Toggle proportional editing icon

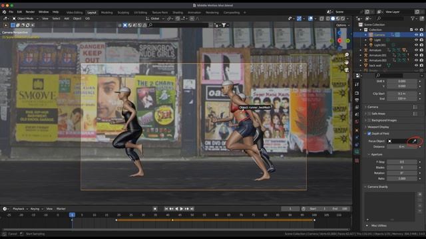pyautogui.click(x=192, y=19)
